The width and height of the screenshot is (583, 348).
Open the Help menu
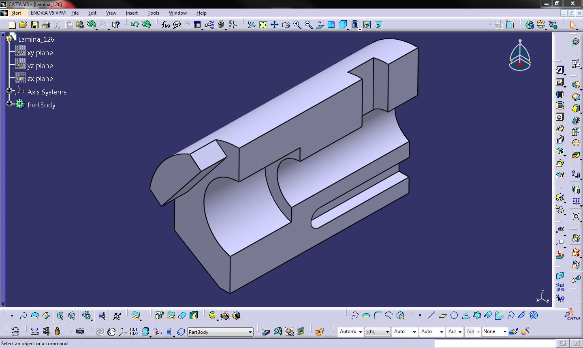click(x=201, y=13)
